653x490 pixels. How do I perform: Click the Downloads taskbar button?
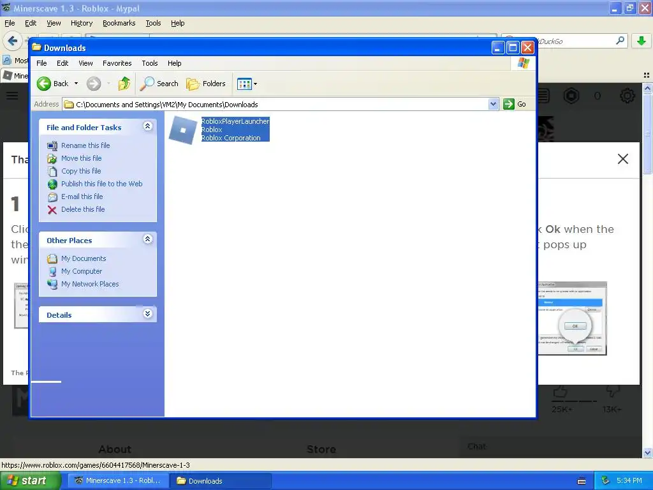point(221,480)
